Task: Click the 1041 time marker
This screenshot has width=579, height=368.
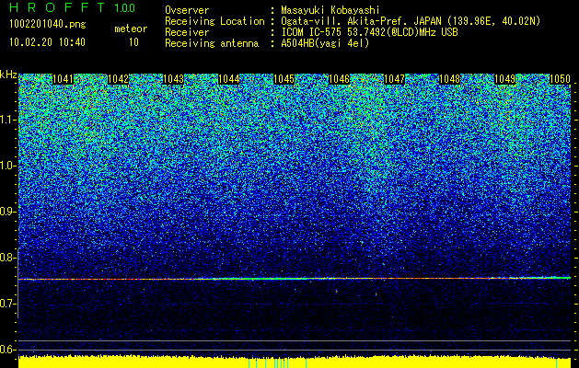Action: click(x=64, y=79)
